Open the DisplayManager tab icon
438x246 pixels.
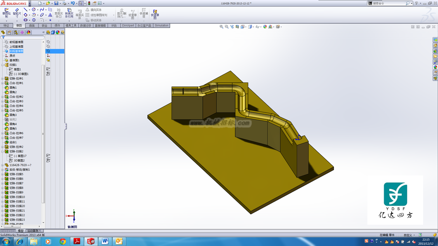point(29,32)
